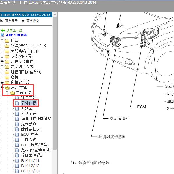174x174 pixels.
Task: Expand the 防盗/无钥匙上车系统 tree node
Action: (x=2, y=46)
